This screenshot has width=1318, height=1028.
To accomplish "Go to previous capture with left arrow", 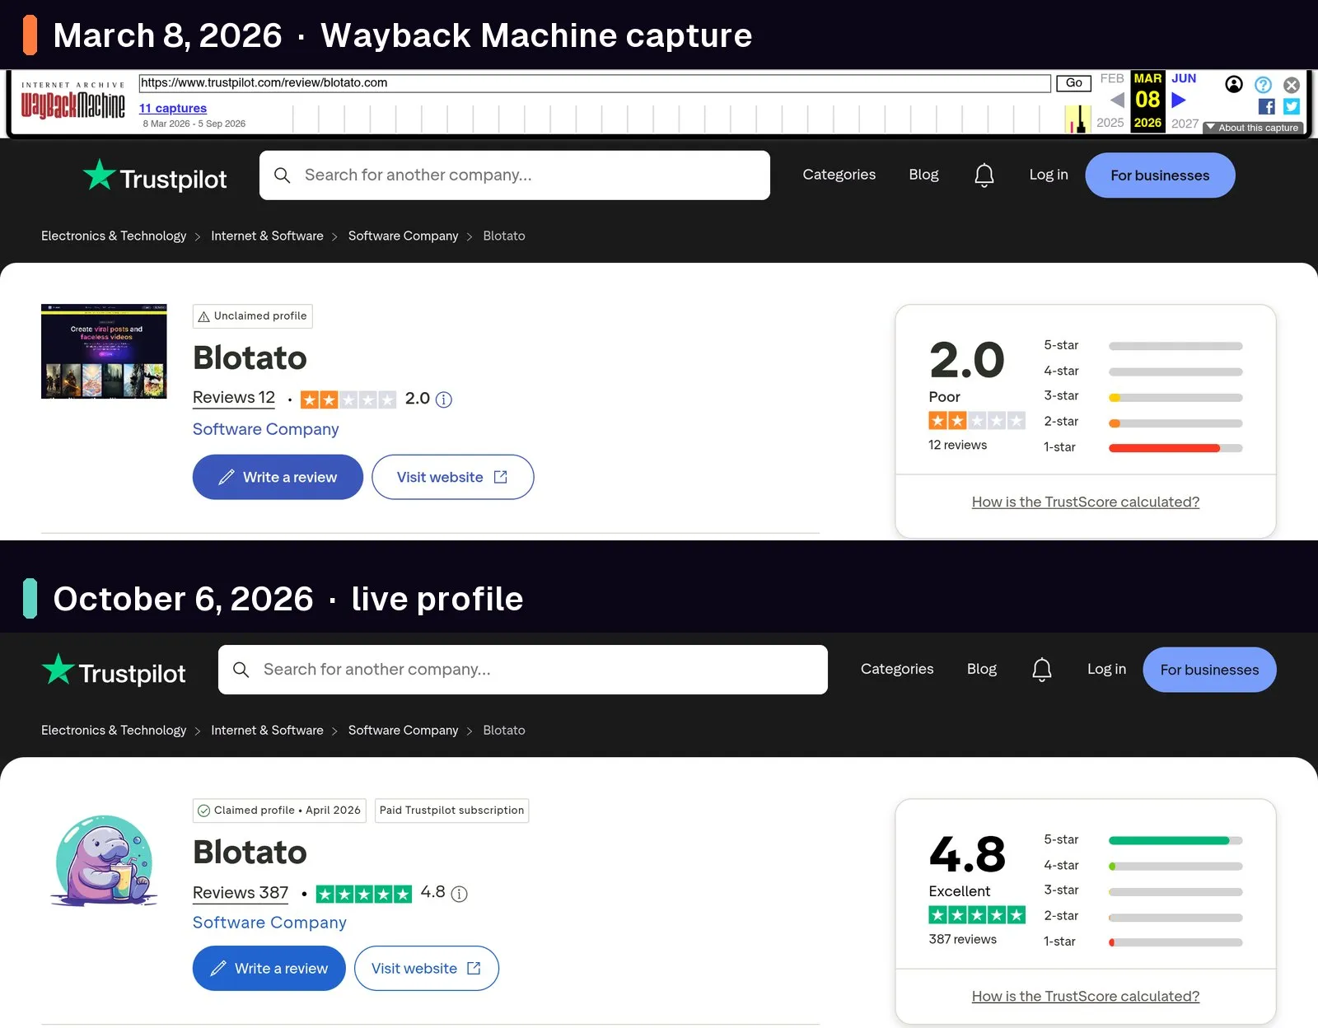I will (x=1117, y=100).
